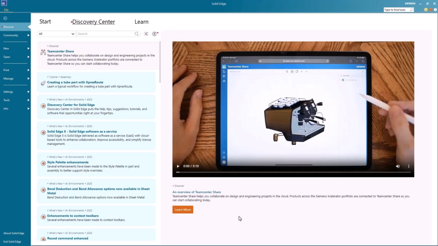Open the video's three-dot options menu
The height and width of the screenshot is (246, 438).
pyautogui.click(x=408, y=166)
